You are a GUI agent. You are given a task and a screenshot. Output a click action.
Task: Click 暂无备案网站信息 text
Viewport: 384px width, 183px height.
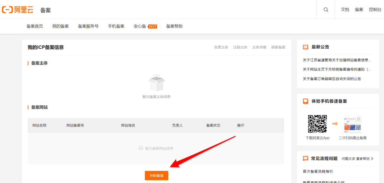[159, 148]
